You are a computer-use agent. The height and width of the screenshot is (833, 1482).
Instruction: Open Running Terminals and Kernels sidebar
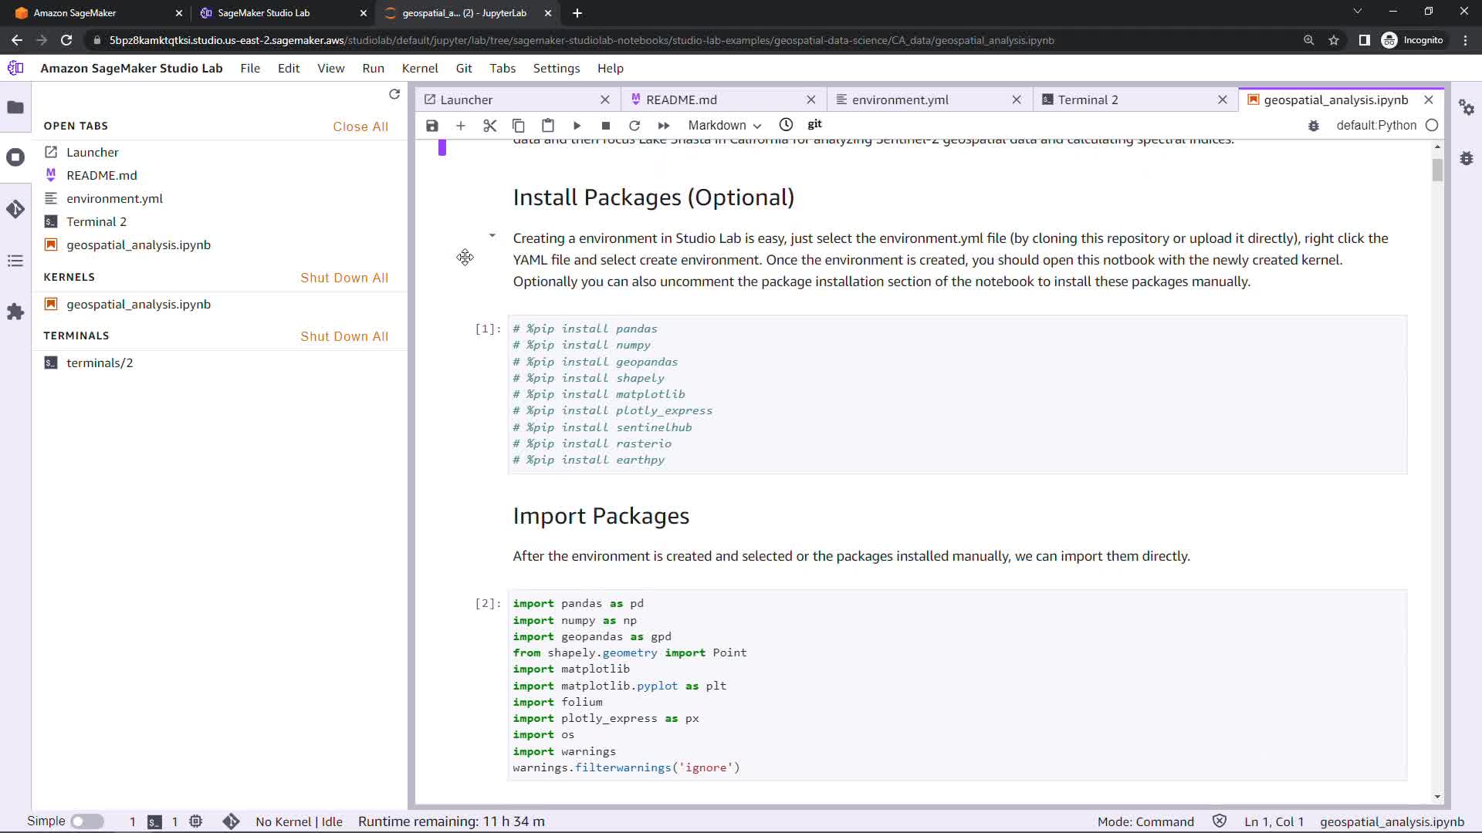tap(15, 157)
